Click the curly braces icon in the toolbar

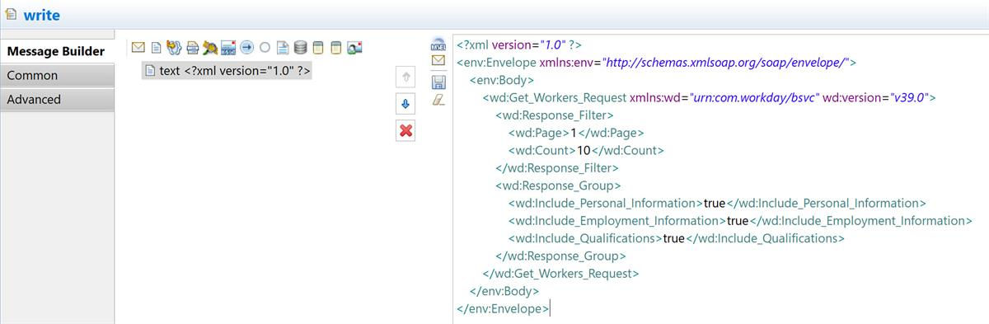(174, 47)
